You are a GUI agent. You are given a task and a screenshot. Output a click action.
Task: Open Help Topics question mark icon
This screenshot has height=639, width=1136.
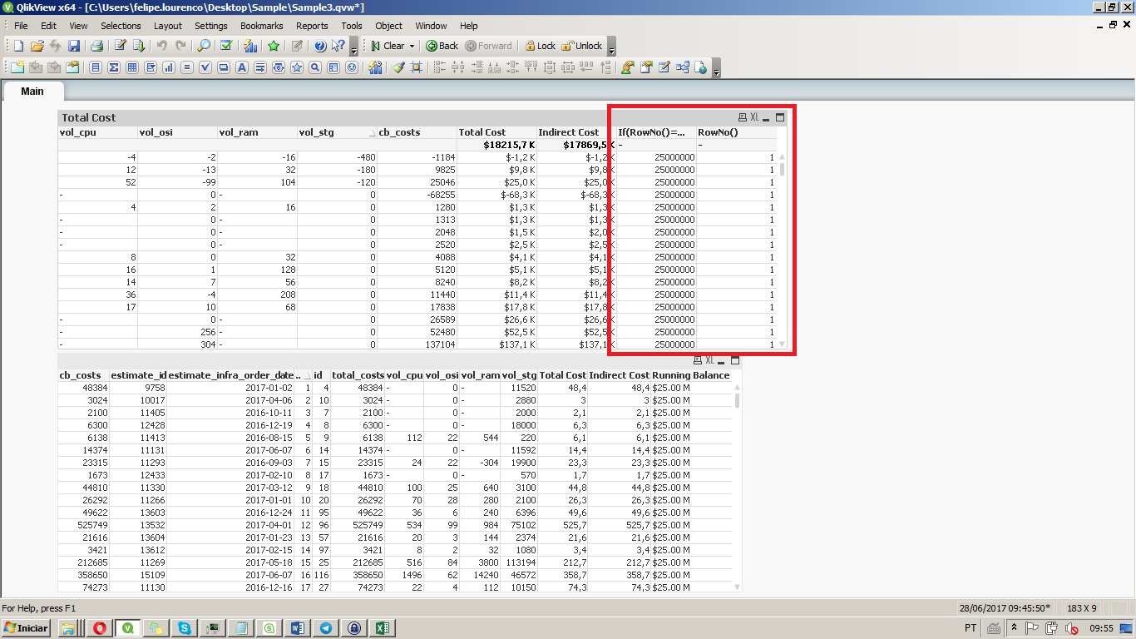pyautogui.click(x=319, y=46)
